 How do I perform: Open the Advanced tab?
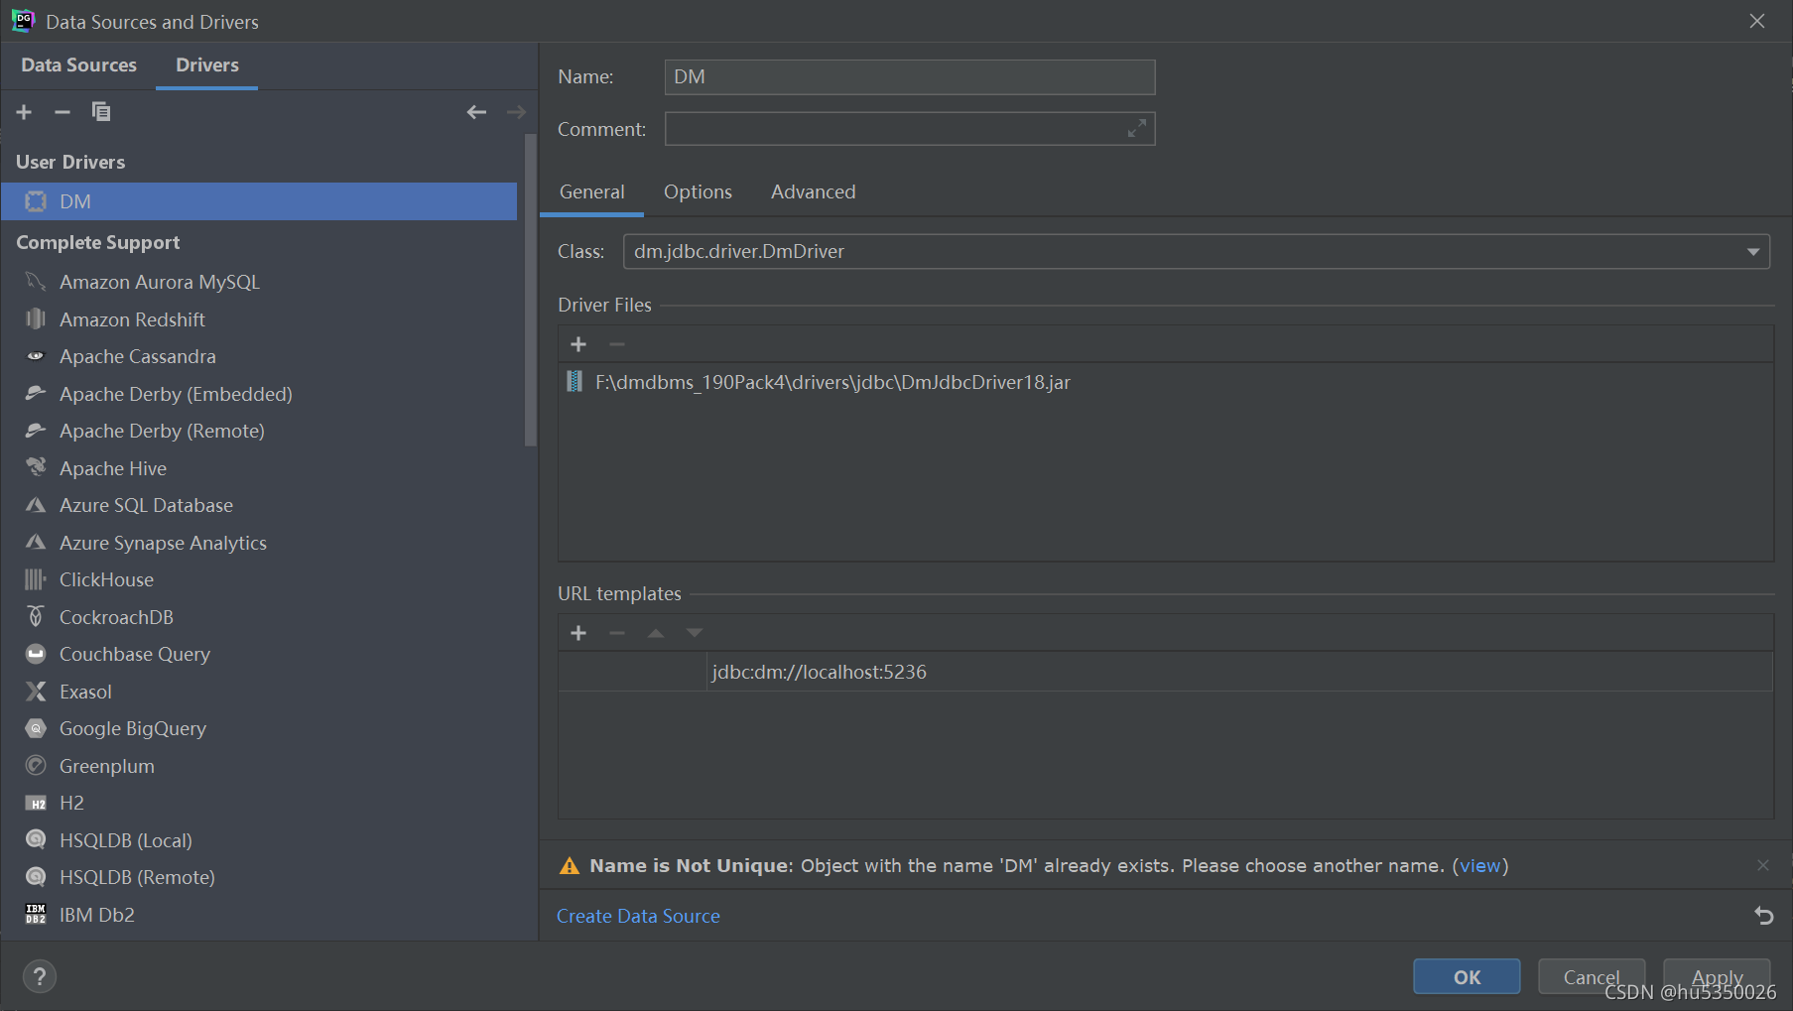(x=813, y=192)
